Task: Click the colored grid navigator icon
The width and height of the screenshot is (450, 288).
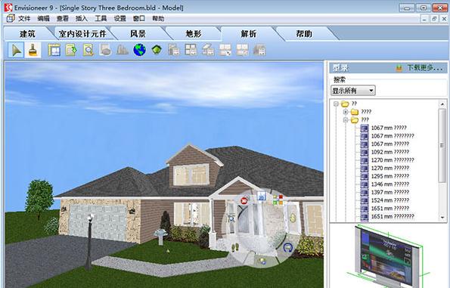Action: tap(278, 200)
